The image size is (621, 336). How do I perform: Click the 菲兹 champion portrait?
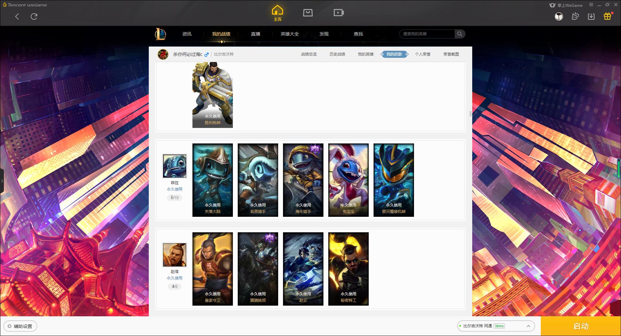(x=175, y=166)
